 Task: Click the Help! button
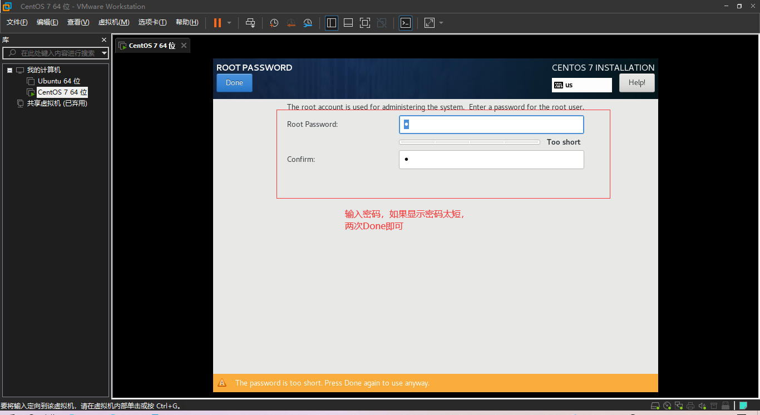(x=637, y=83)
